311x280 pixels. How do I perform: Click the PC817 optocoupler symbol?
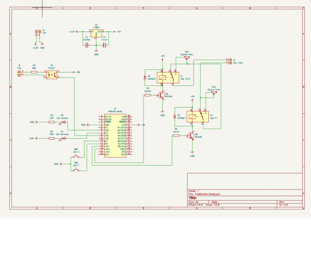click(51, 75)
